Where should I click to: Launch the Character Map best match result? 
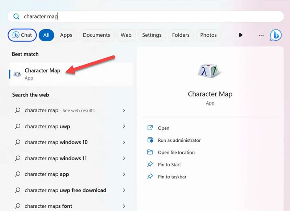coord(71,74)
